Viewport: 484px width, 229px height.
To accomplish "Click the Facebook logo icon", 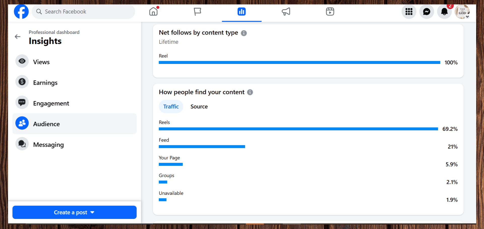I will 21,12.
